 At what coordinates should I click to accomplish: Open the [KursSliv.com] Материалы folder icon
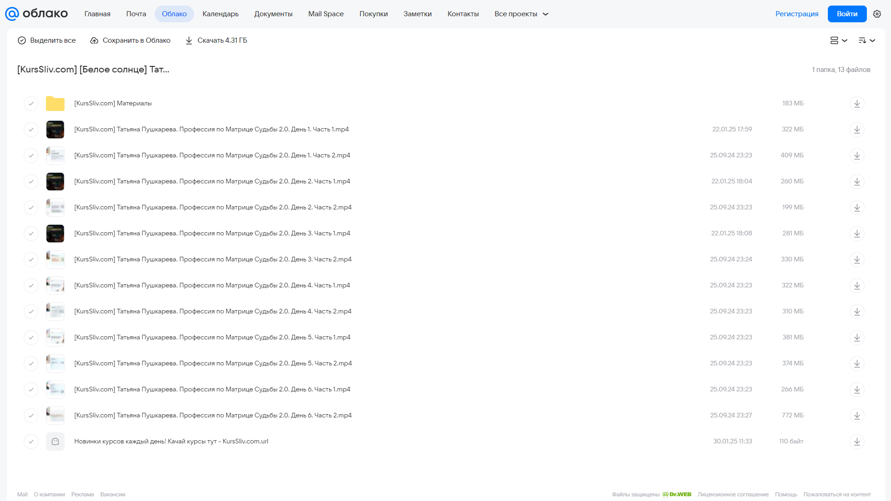click(x=55, y=104)
